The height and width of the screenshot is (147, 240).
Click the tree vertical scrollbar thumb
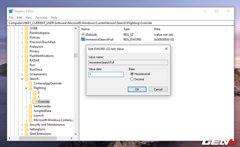click(x=76, y=55)
